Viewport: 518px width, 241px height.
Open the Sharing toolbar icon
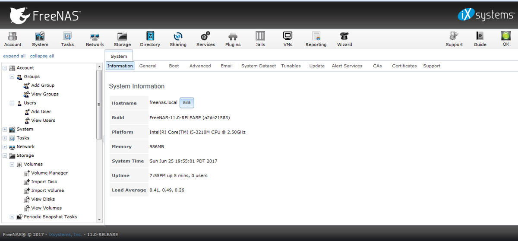[178, 39]
